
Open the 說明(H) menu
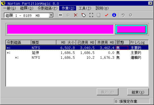click(102, 8)
